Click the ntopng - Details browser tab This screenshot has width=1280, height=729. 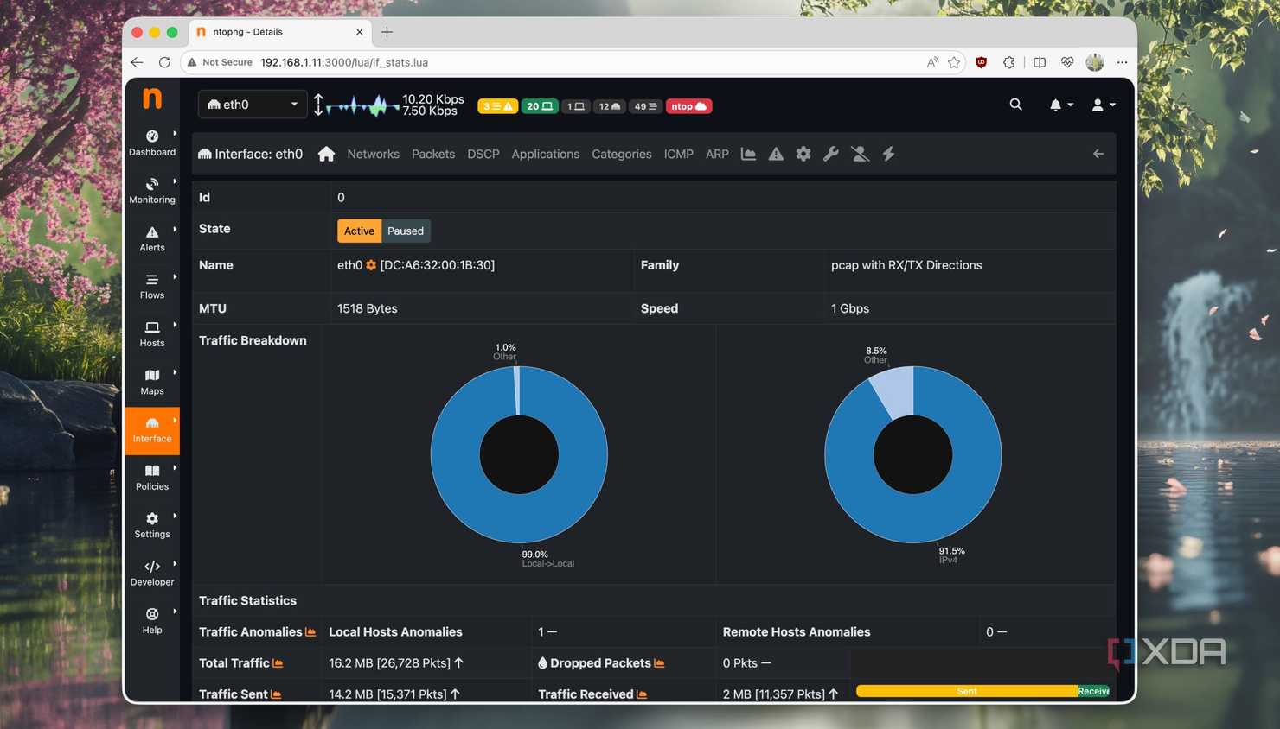coord(279,32)
